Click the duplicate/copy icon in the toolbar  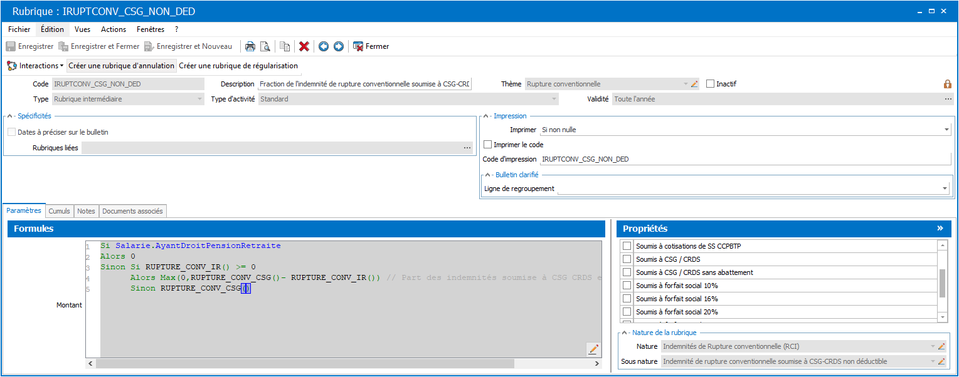tap(285, 46)
